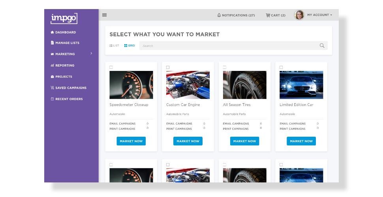Click the hamburger menu icon
This screenshot has width=383, height=197.
(104, 15)
